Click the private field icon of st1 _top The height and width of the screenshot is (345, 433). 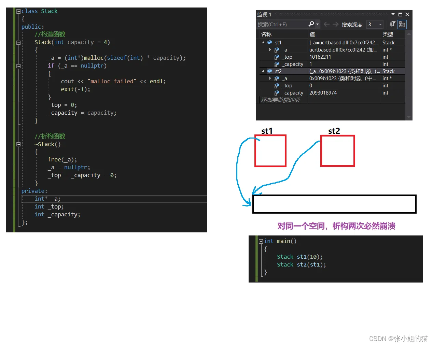tap(277, 57)
